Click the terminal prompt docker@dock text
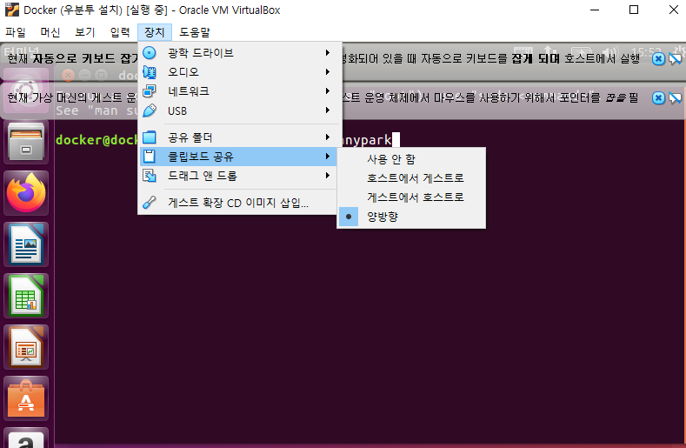Viewport: 686px width, 448px height. [x=97, y=140]
